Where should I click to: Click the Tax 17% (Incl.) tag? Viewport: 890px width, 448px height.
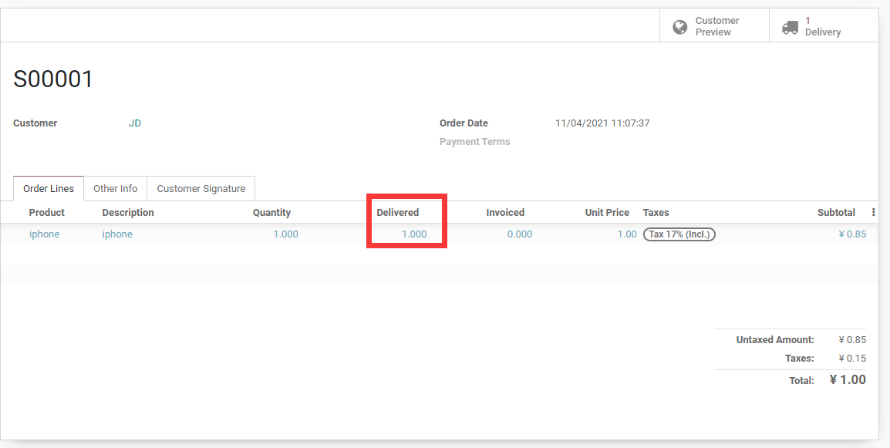(x=679, y=234)
